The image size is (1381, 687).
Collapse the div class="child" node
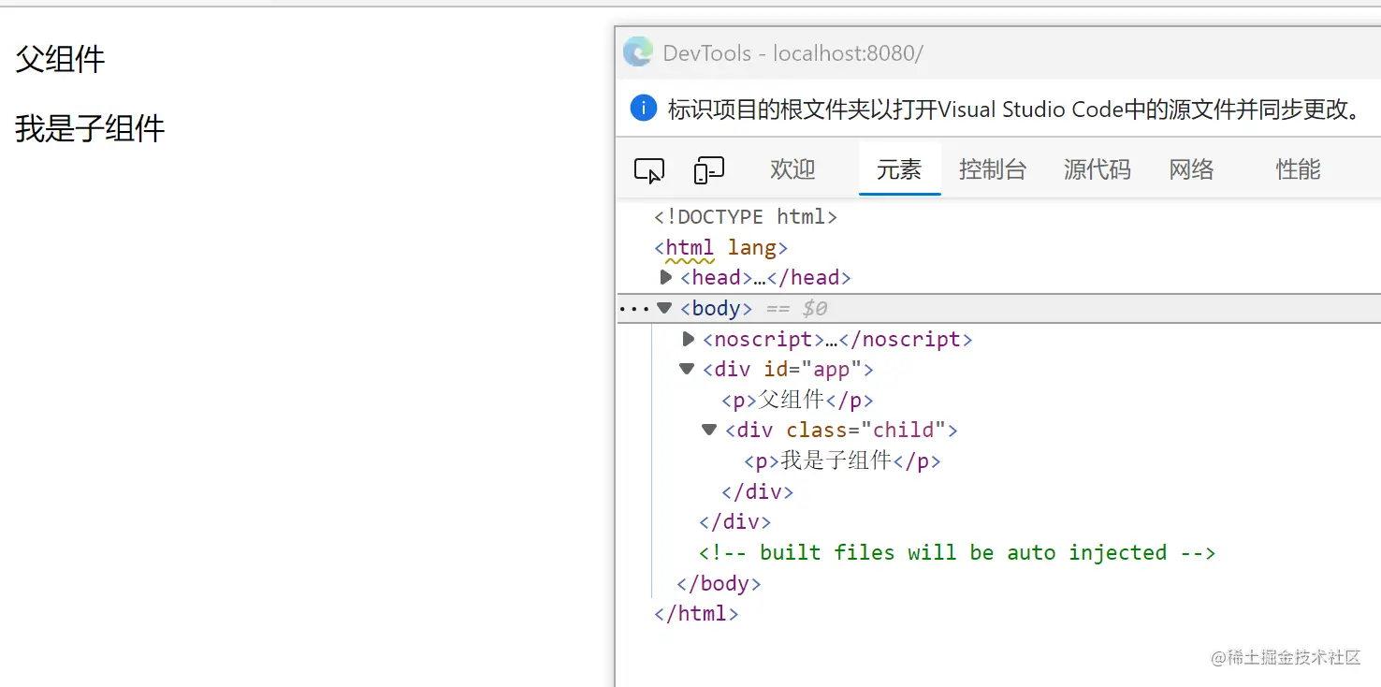click(x=708, y=430)
